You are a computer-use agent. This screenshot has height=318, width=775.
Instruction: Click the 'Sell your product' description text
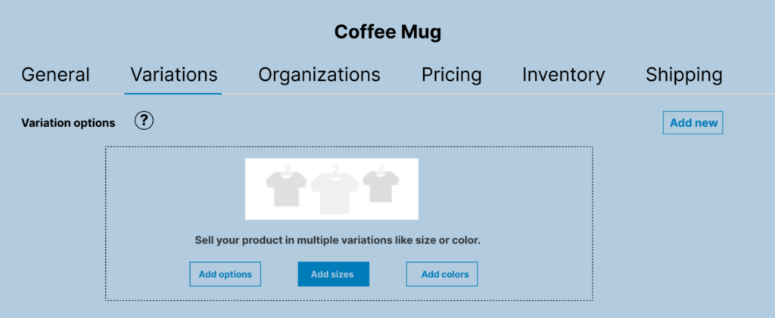338,240
